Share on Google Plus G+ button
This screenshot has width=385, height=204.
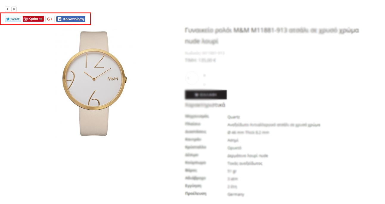(x=50, y=19)
